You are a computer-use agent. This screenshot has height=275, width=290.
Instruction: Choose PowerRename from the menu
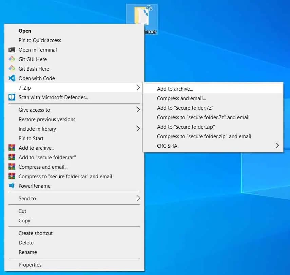(x=74, y=186)
